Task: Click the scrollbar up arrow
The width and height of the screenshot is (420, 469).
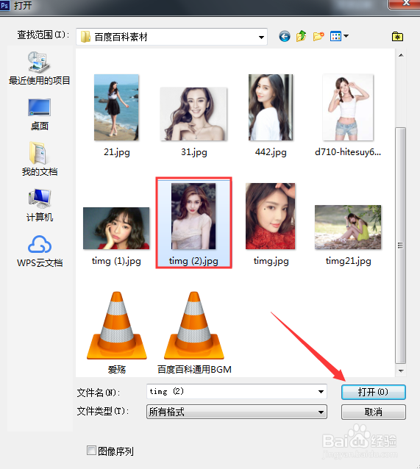Action: point(401,55)
